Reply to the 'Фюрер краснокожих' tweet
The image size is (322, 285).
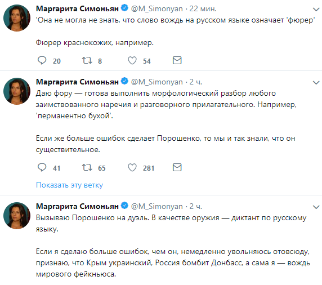[x=42, y=61]
